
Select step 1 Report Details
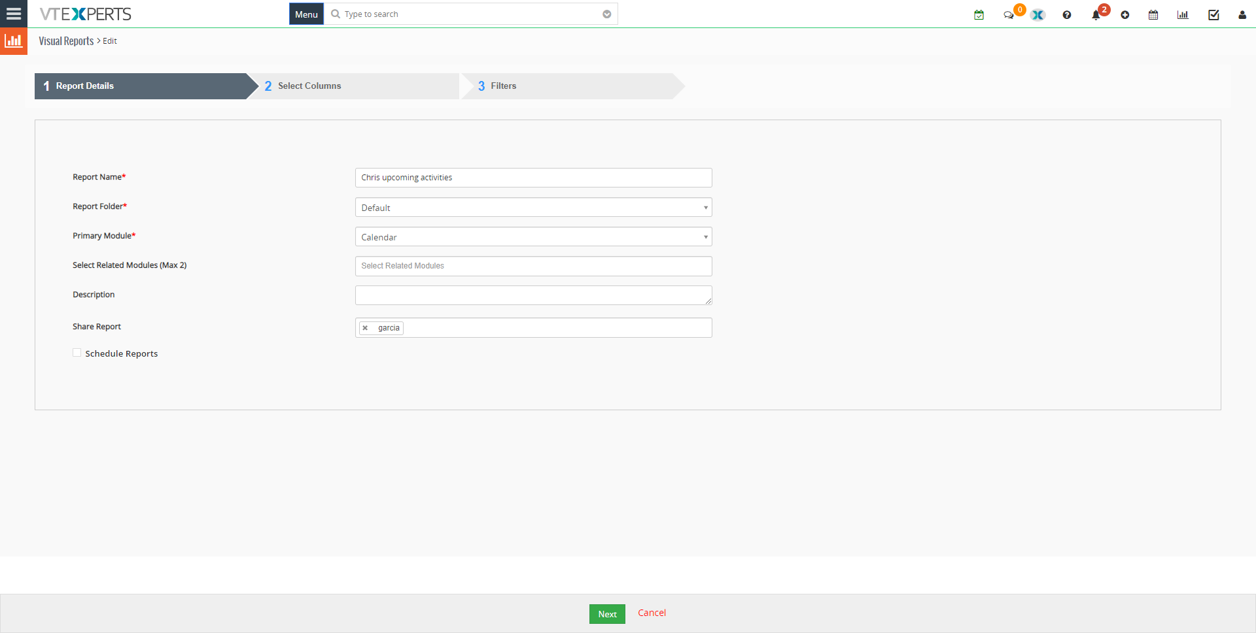[147, 86]
